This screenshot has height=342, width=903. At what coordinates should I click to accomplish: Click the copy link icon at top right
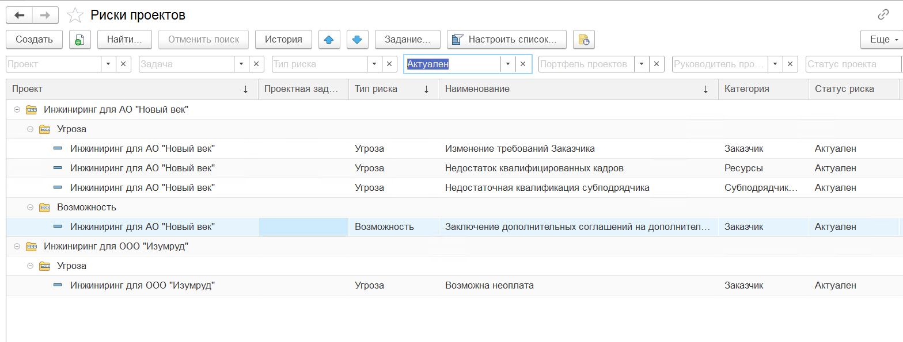point(883,15)
